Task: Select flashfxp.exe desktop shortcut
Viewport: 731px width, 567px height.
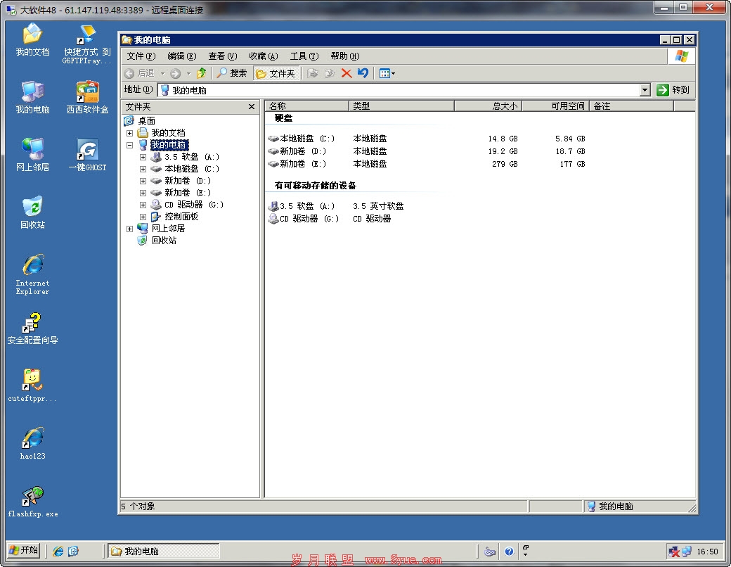Action: [x=32, y=502]
